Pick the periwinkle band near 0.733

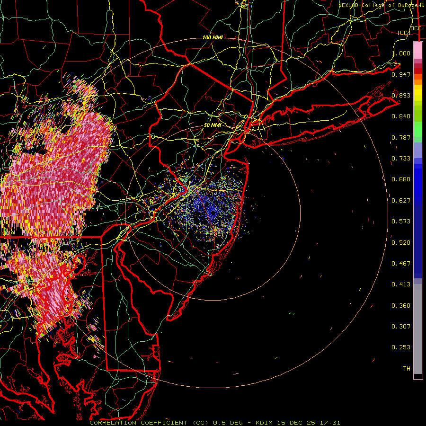(418, 150)
